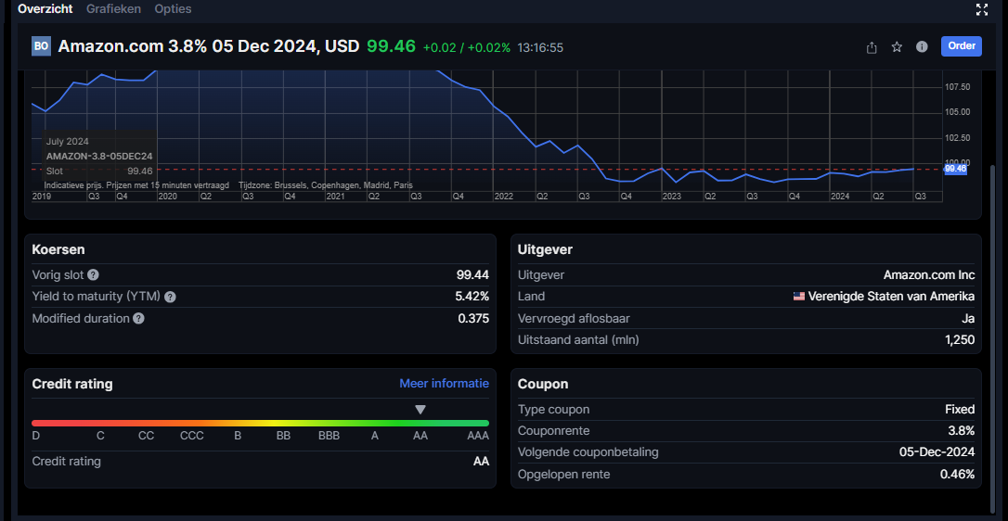
Task: Click the share icon in the header
Action: [x=872, y=47]
